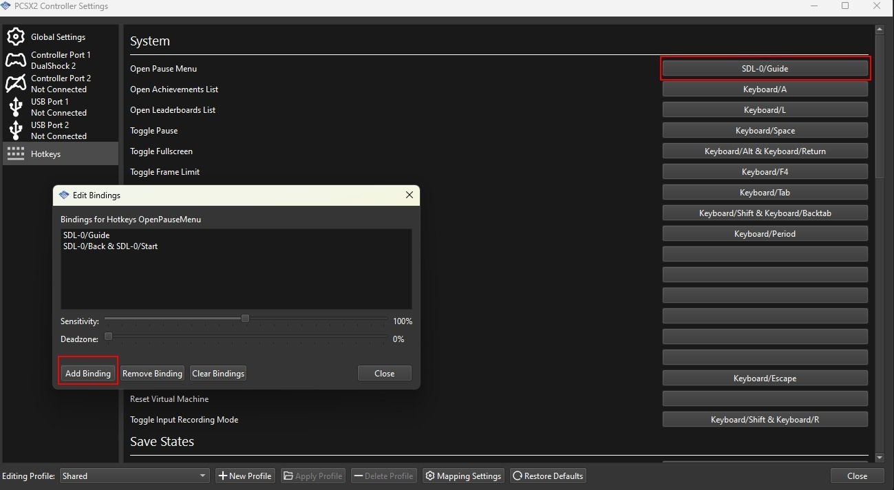Select SDL-0/Back & SDL-0/Start binding
The height and width of the screenshot is (490, 894).
pos(110,246)
